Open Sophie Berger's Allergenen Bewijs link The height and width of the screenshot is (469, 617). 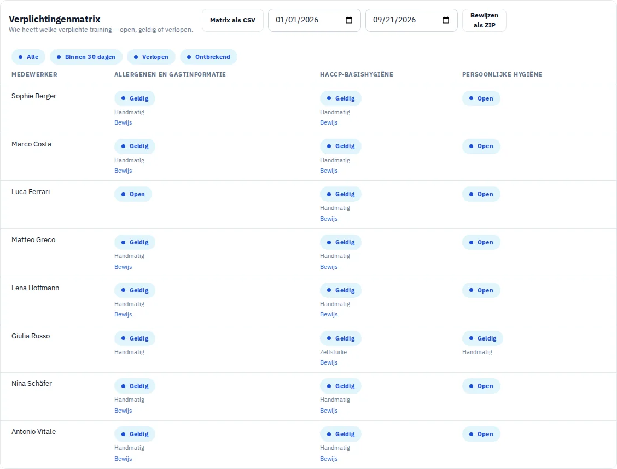(x=123, y=122)
